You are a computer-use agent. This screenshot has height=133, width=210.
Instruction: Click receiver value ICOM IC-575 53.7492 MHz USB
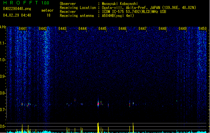[x=134, y=12]
